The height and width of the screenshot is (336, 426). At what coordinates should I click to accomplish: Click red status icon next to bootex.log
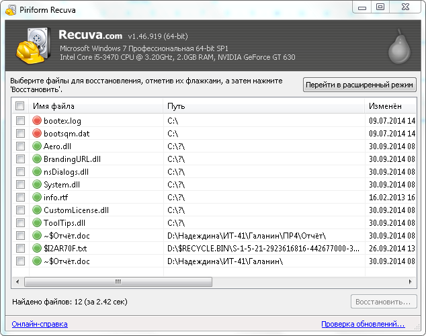(37, 121)
